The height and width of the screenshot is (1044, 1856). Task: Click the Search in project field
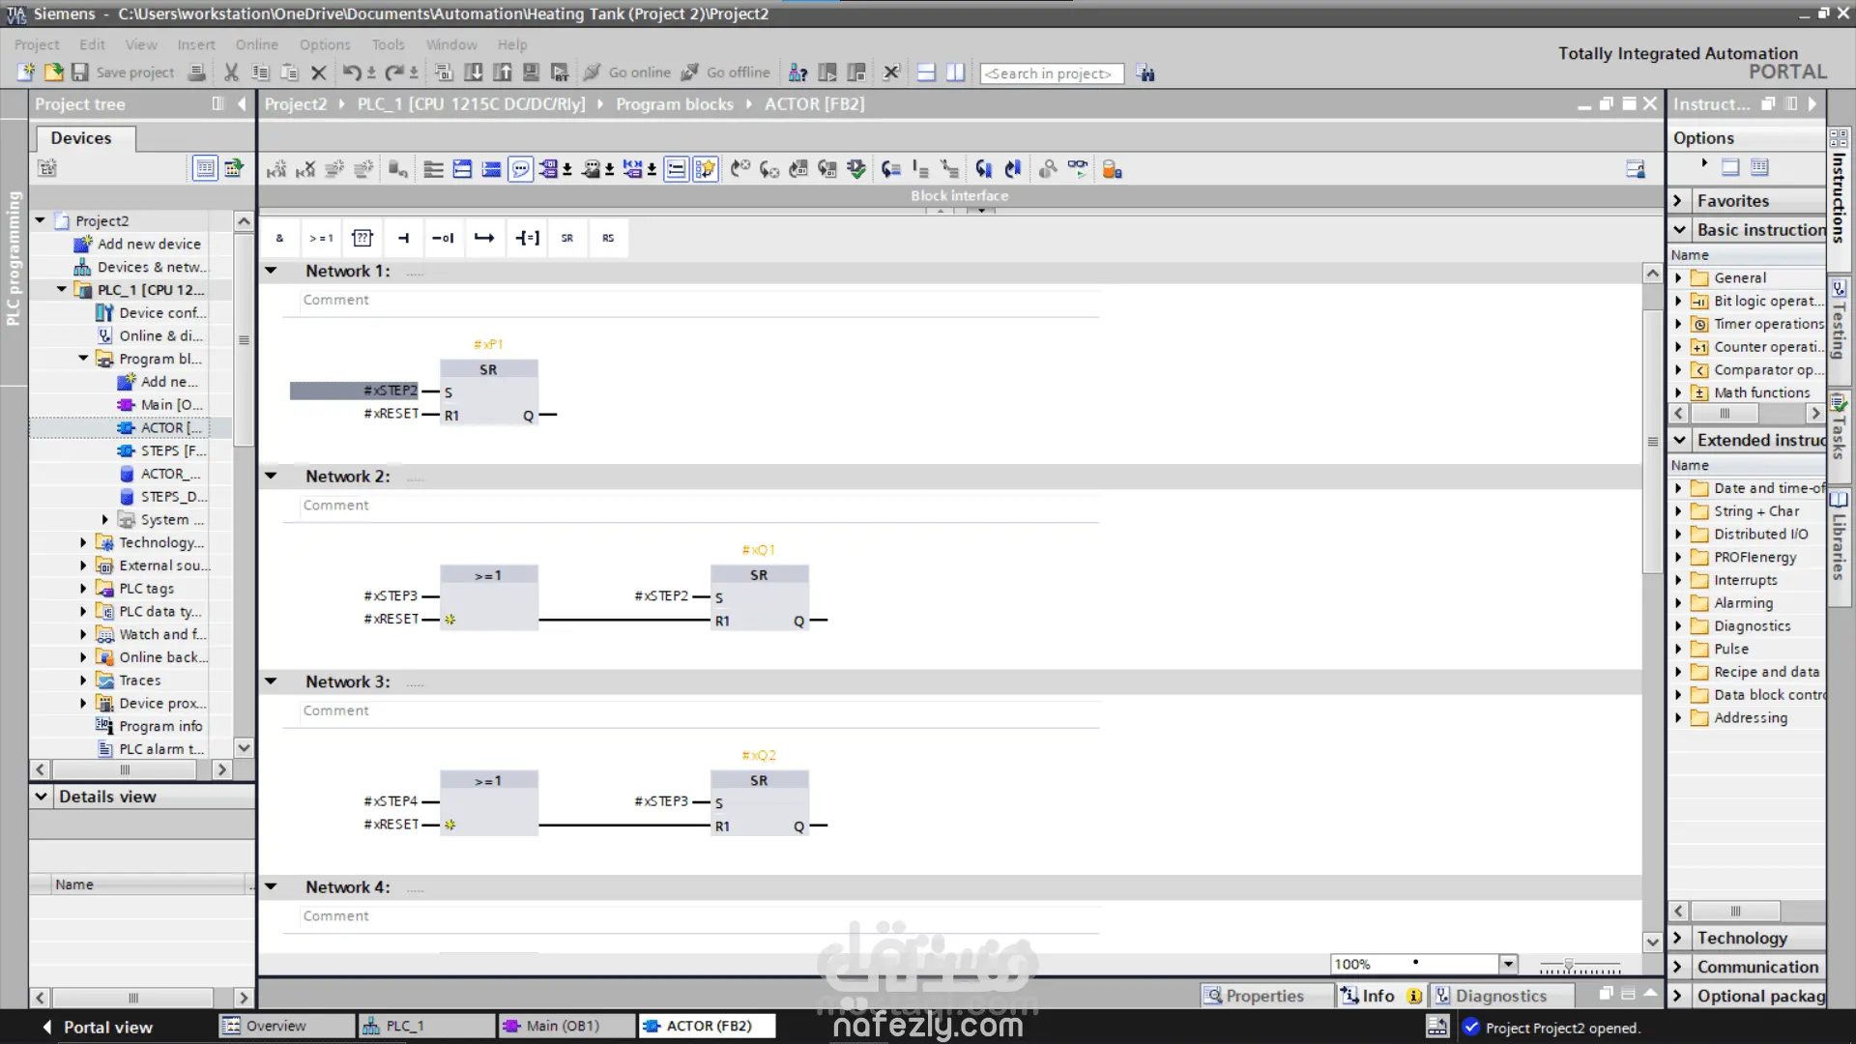tap(1052, 73)
